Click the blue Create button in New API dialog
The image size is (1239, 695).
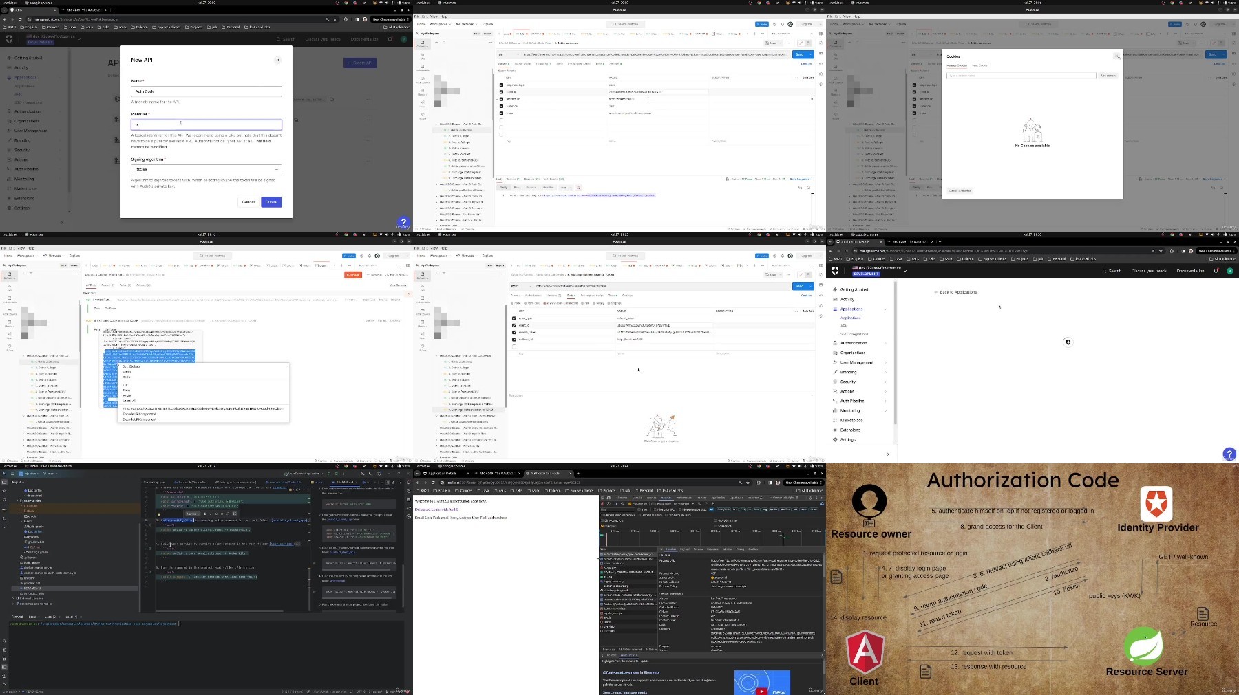tap(271, 202)
